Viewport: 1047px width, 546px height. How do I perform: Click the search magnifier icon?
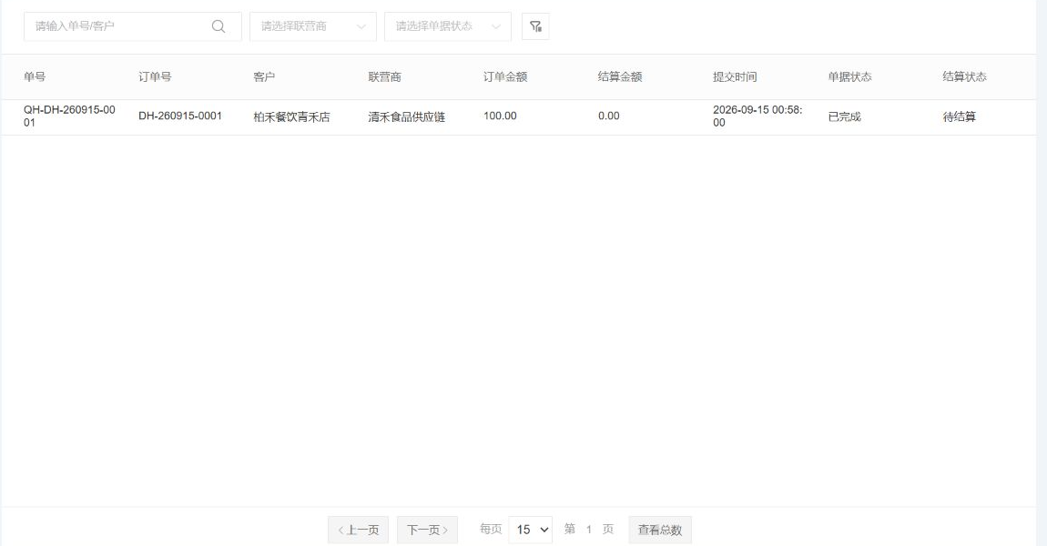click(219, 26)
